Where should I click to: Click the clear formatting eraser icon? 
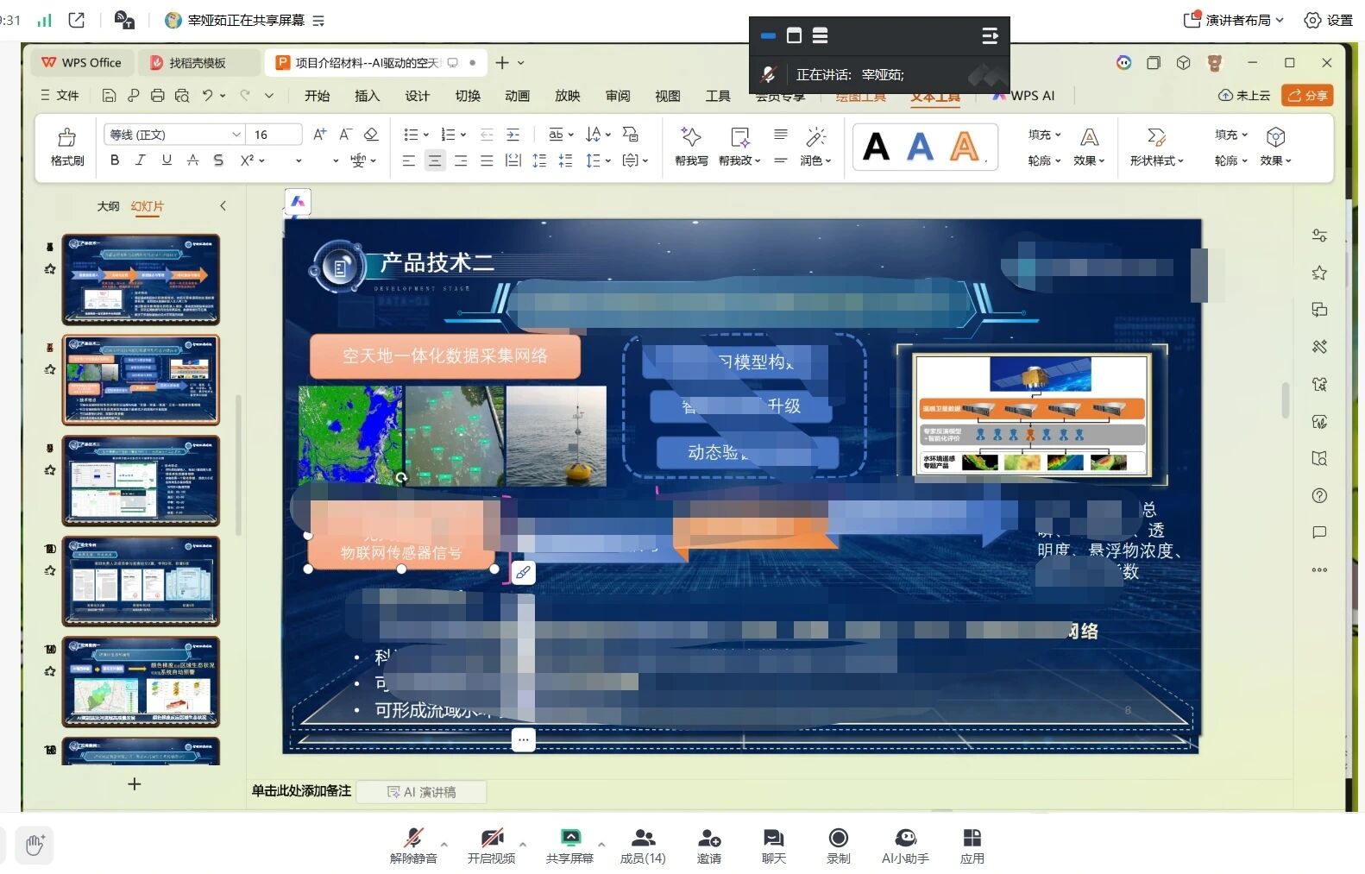tap(371, 135)
